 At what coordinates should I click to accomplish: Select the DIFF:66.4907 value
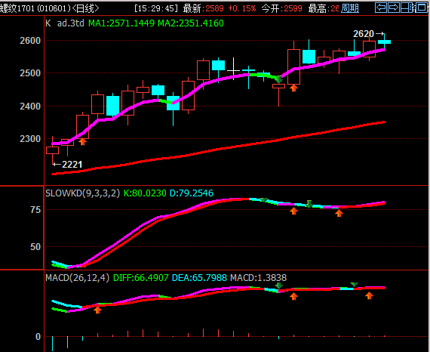[140, 277]
